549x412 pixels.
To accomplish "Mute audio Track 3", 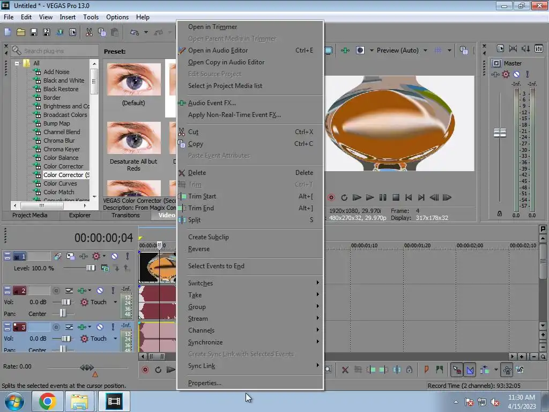I will click(100, 327).
